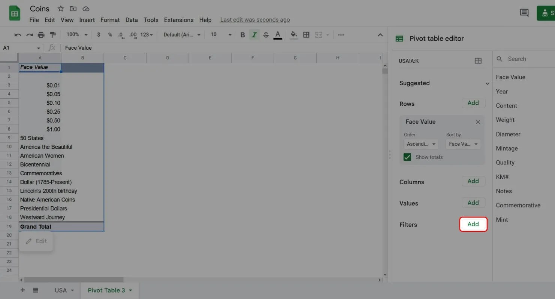Toggle italic formatting
Screen dimensions: 555x299
tap(254, 34)
